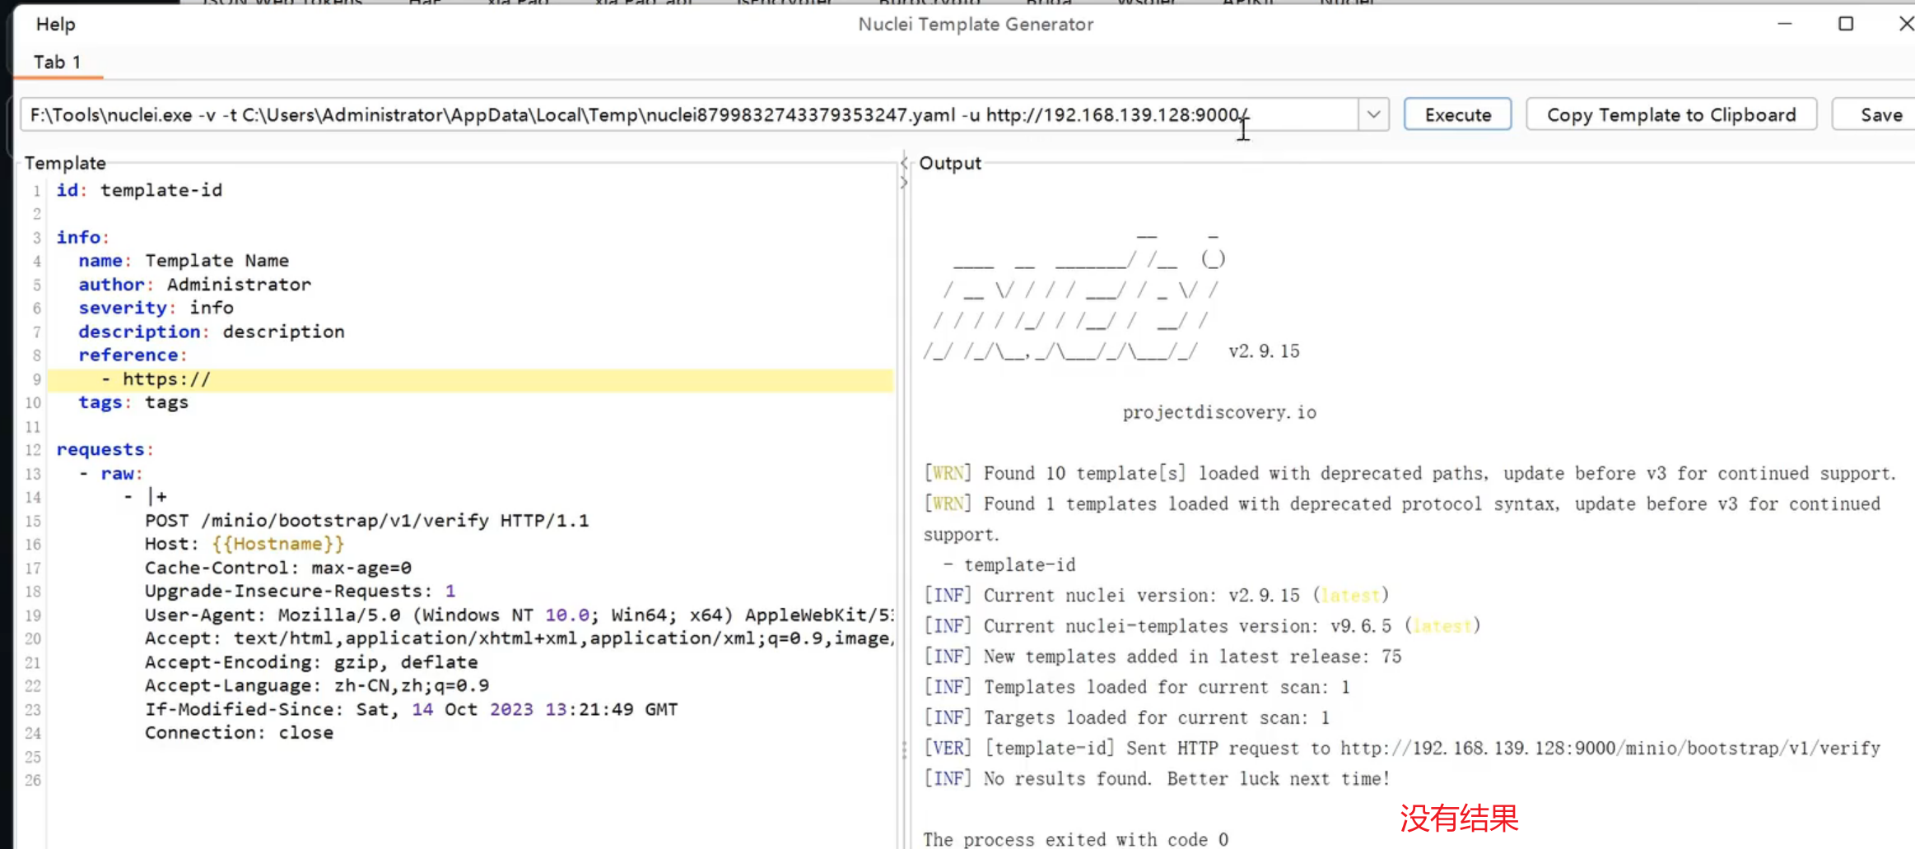The width and height of the screenshot is (1915, 849).
Task: Click line number 12 in editor gutter
Action: coord(33,450)
